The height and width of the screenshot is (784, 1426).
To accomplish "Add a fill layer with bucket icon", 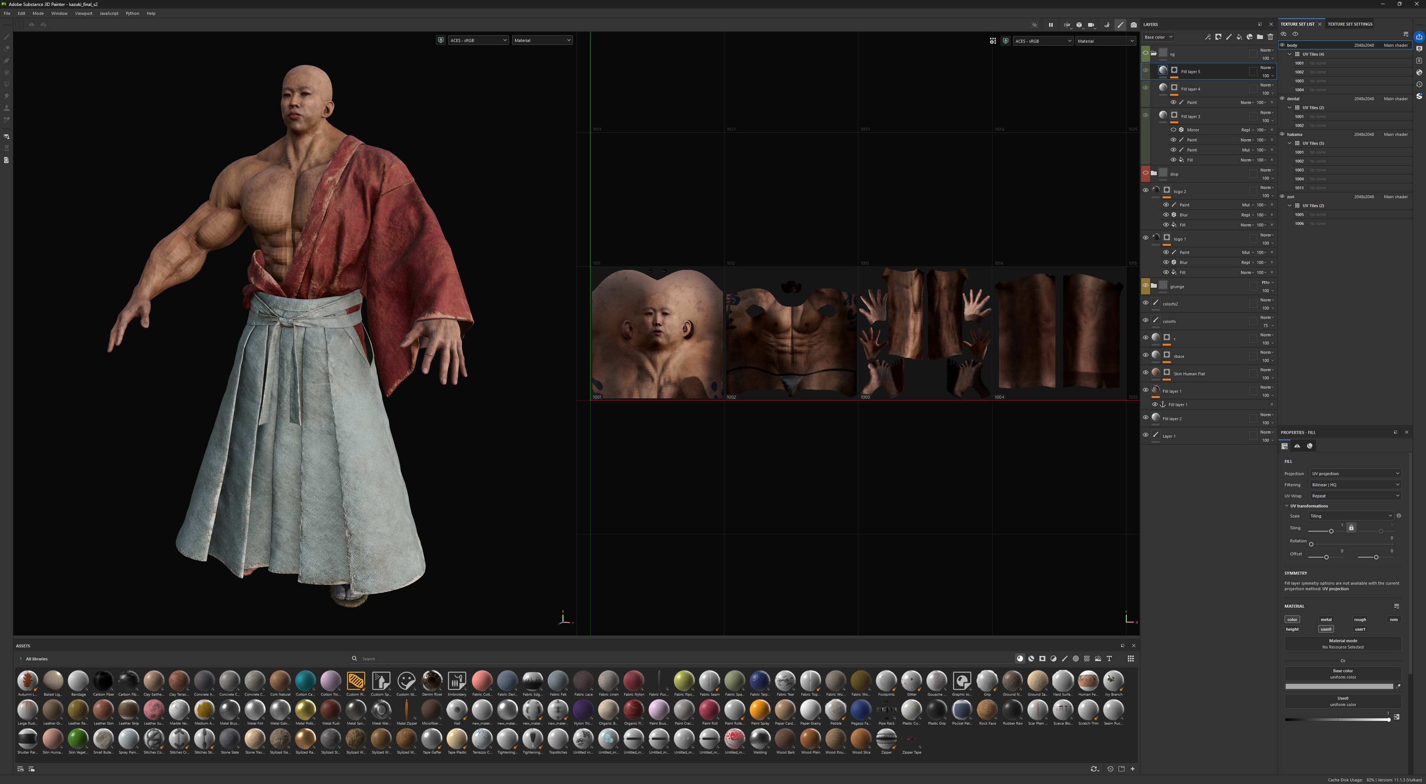I will 1239,37.
